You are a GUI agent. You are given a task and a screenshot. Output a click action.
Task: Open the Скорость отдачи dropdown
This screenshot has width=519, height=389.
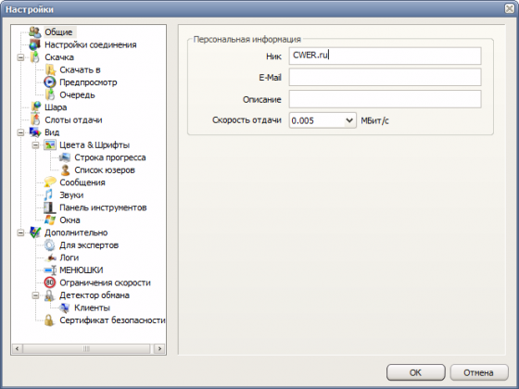tap(349, 120)
